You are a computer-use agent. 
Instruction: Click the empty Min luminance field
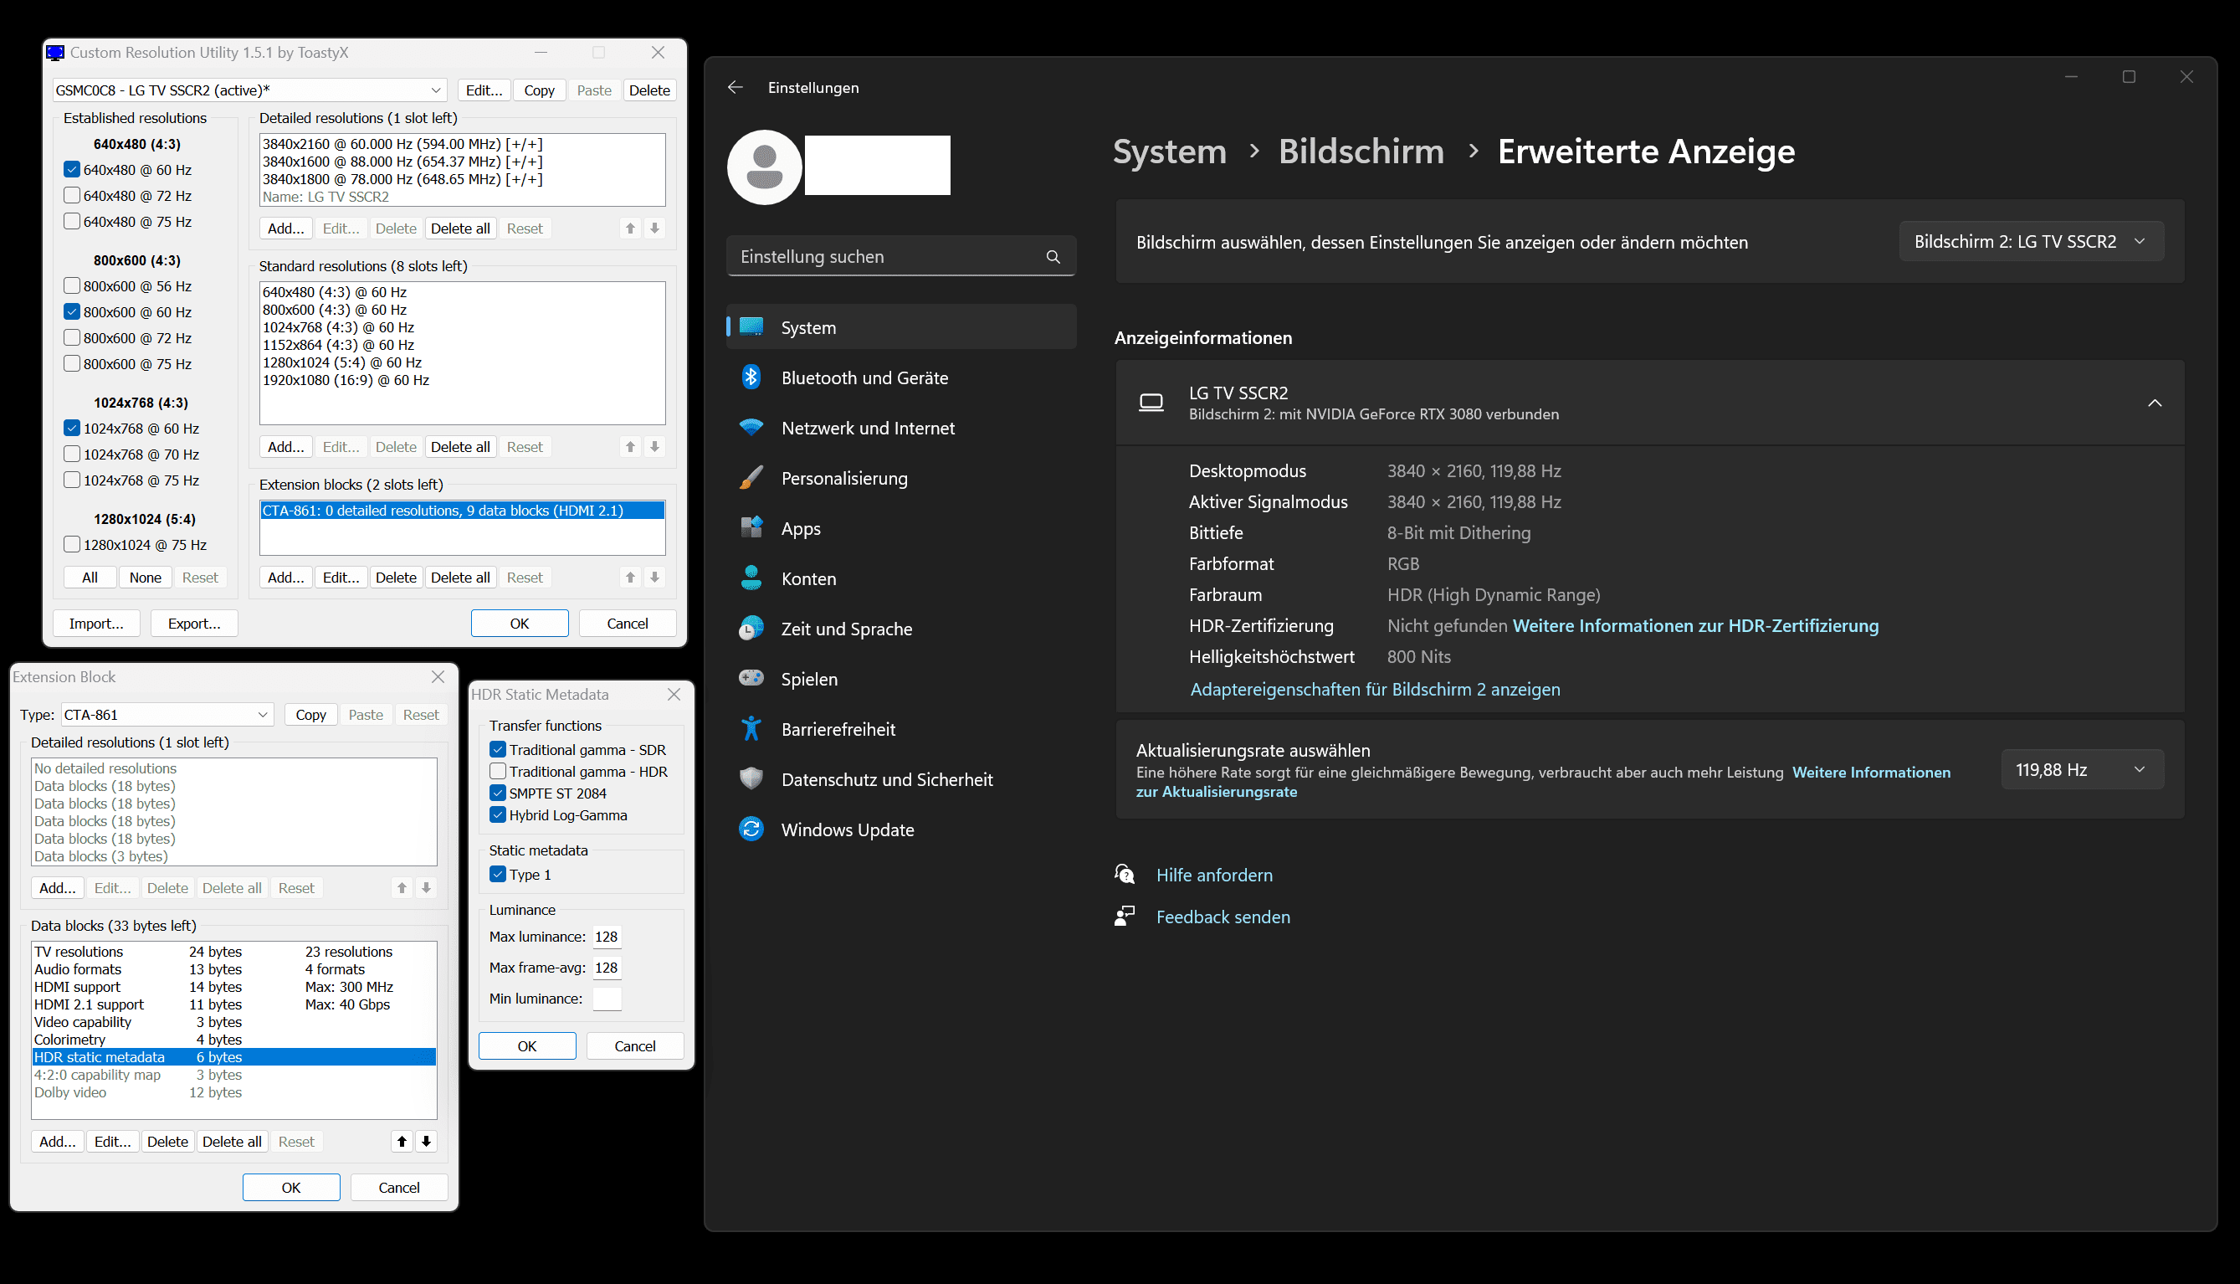coord(607,999)
